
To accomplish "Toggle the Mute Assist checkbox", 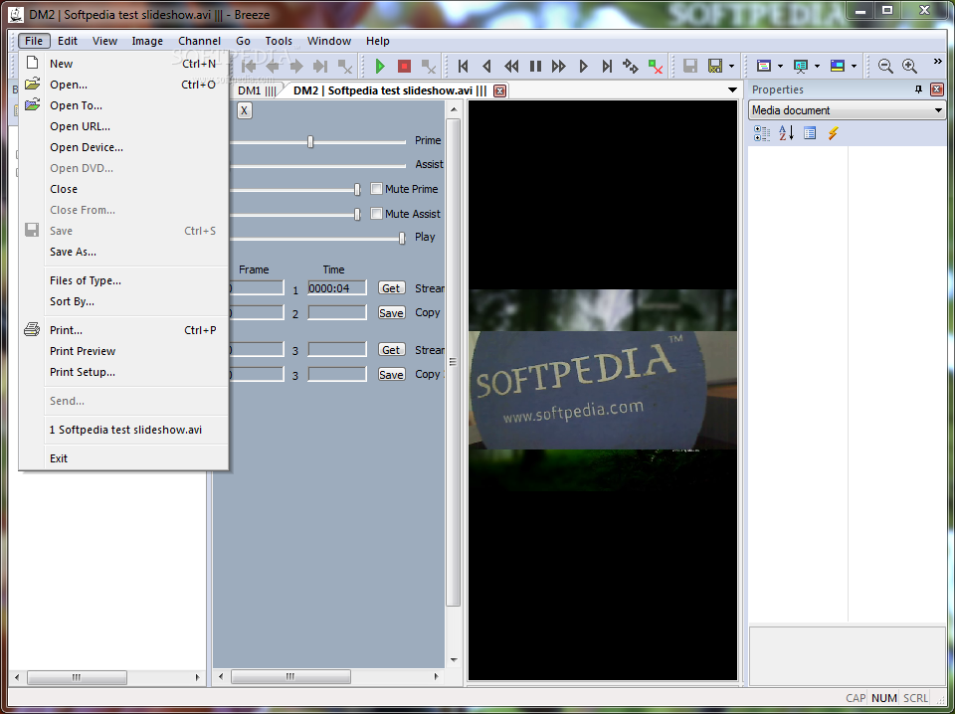I will tap(376, 214).
